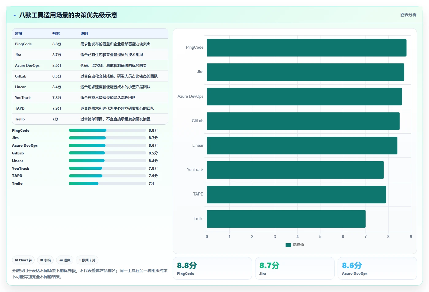Click the GitLab progress bar
The width and height of the screenshot is (429, 292).
click(107, 153)
